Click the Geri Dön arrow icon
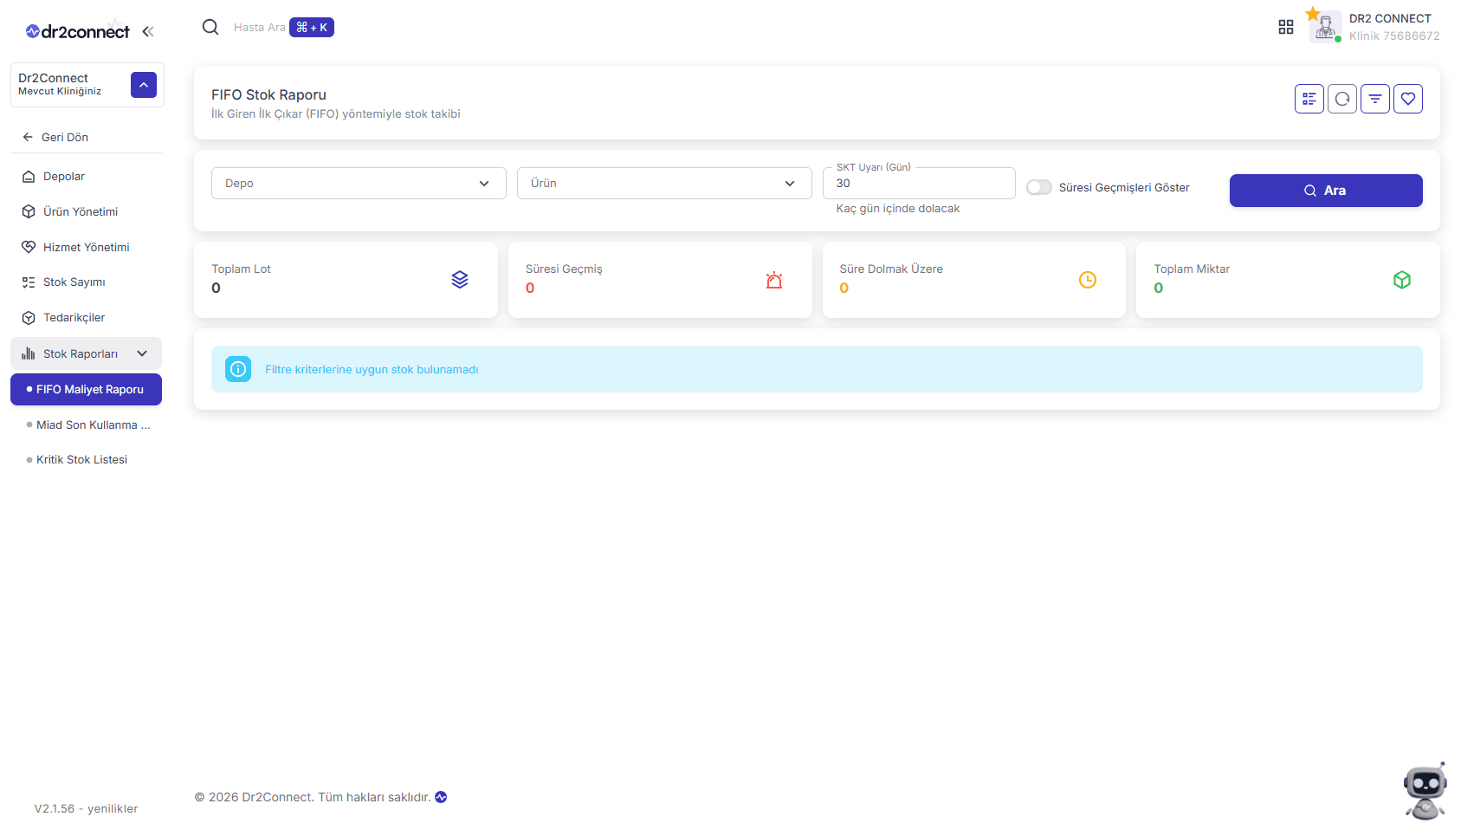This screenshot has height=823, width=1461. [28, 137]
